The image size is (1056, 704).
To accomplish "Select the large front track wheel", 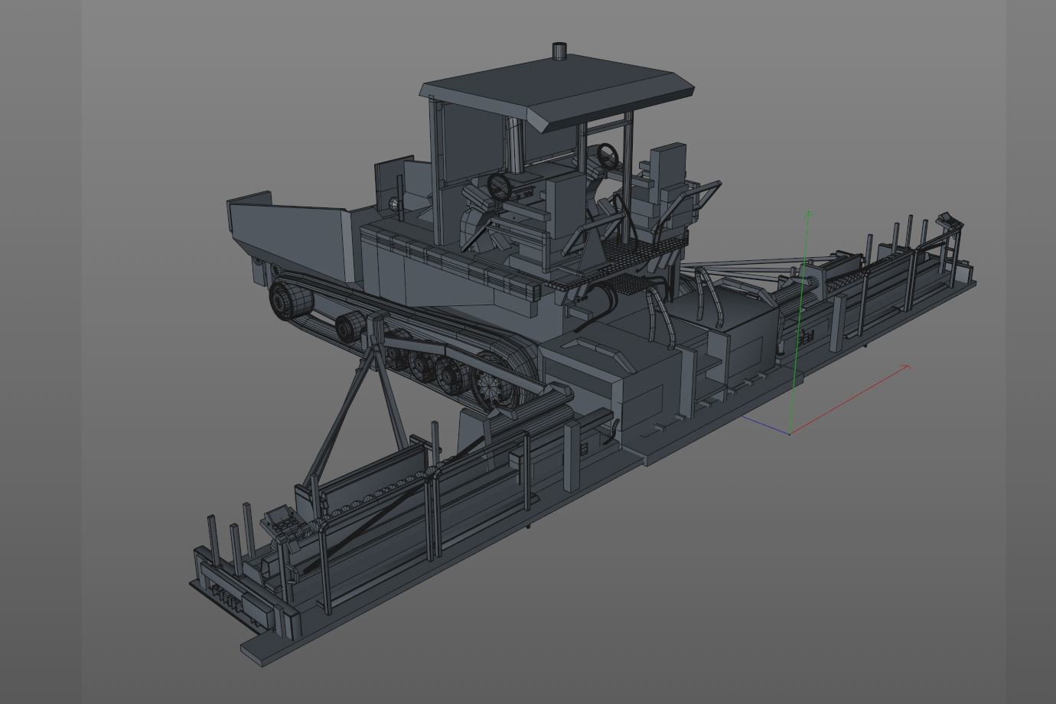I will click(290, 299).
